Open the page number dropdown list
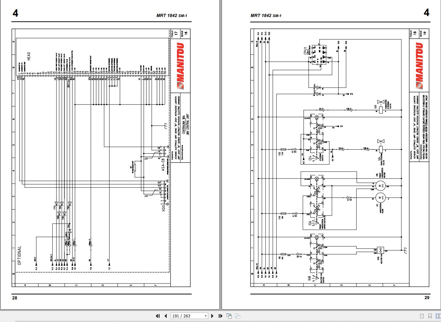The height and width of the screenshot is (322, 441). 206,316
